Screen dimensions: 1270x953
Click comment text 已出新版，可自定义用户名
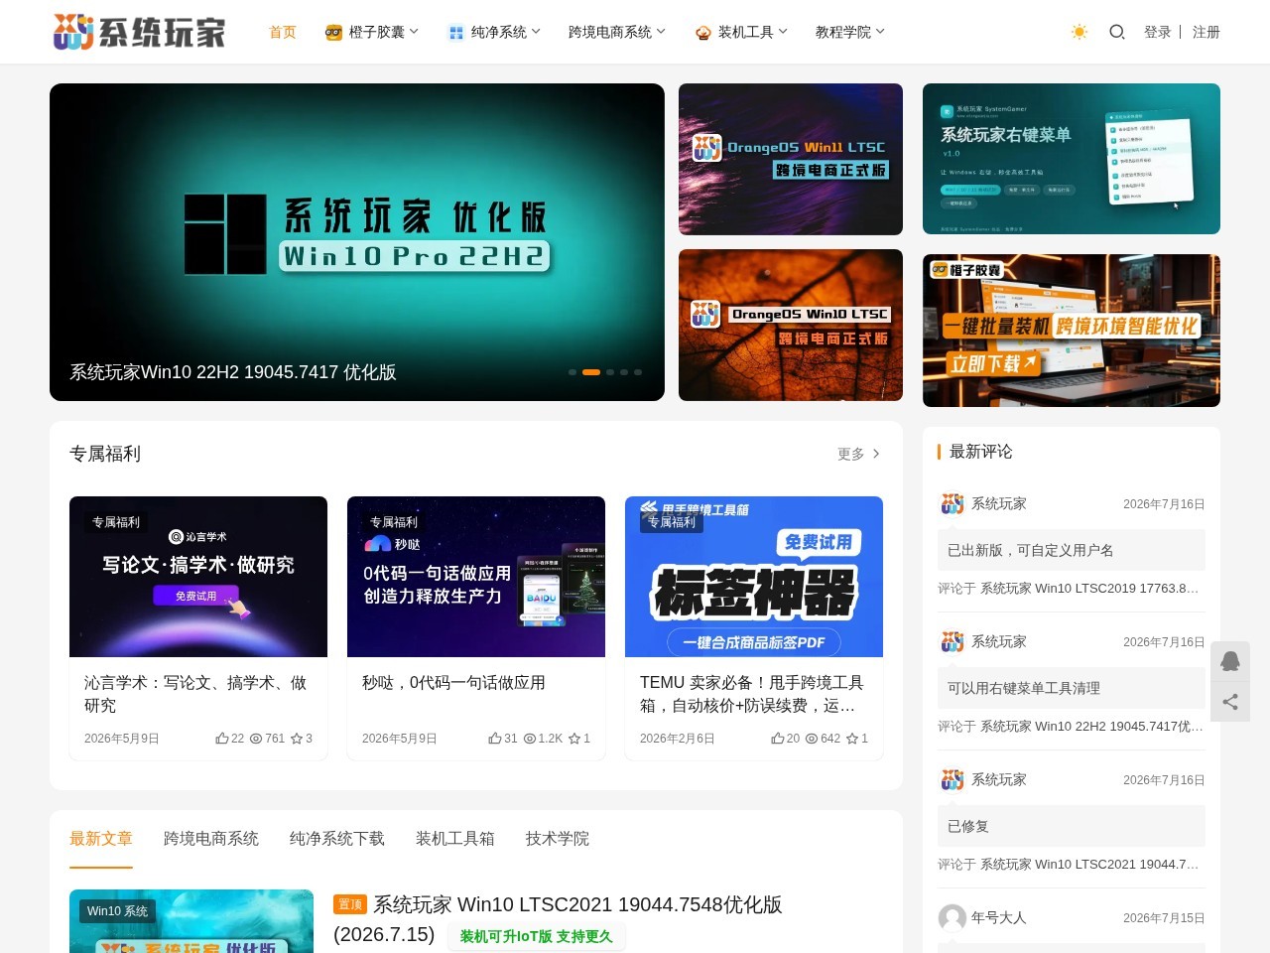click(1030, 550)
